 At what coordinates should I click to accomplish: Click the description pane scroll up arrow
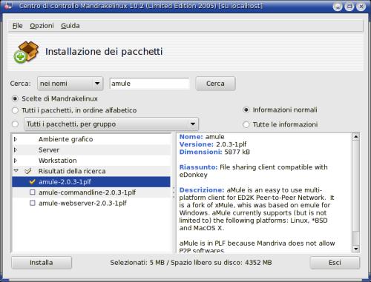(x=355, y=136)
